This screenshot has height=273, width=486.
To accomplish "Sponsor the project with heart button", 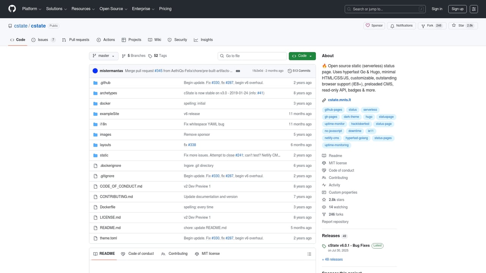I will click(374, 25).
